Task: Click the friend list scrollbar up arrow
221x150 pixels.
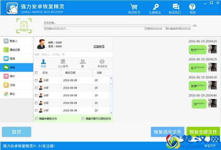Action: [x=111, y=78]
